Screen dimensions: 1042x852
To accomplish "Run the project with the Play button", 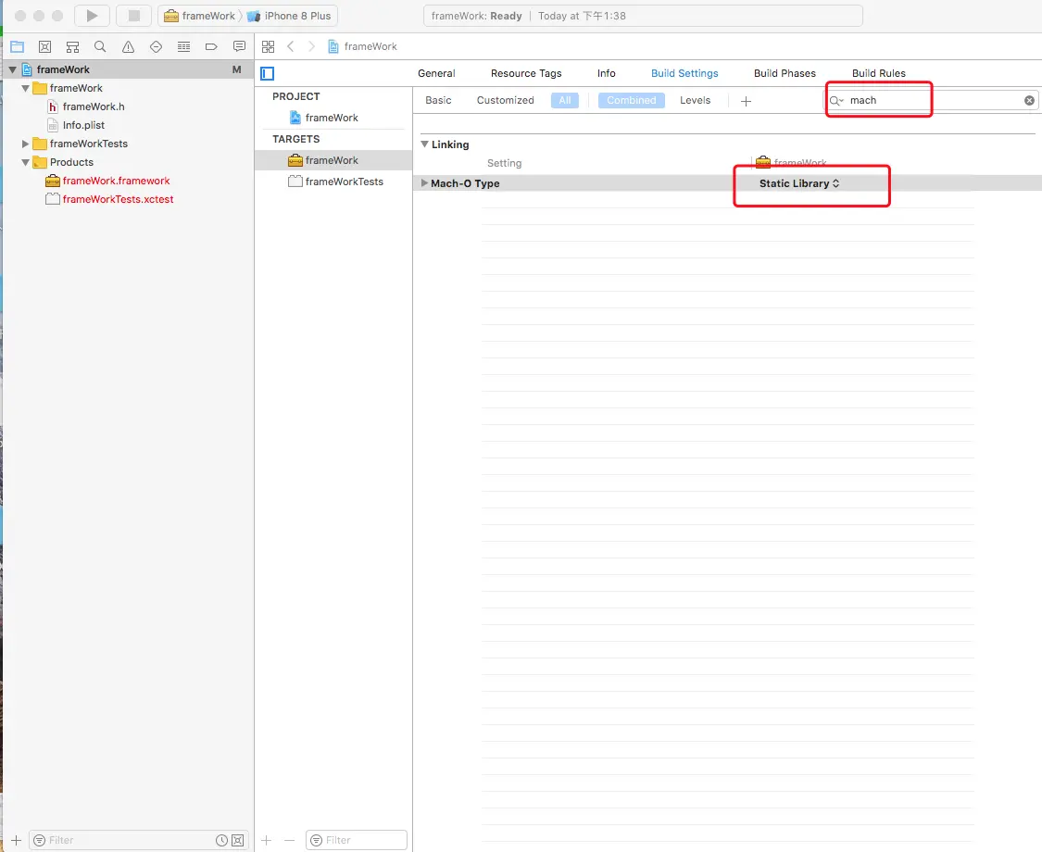I will 93,16.
